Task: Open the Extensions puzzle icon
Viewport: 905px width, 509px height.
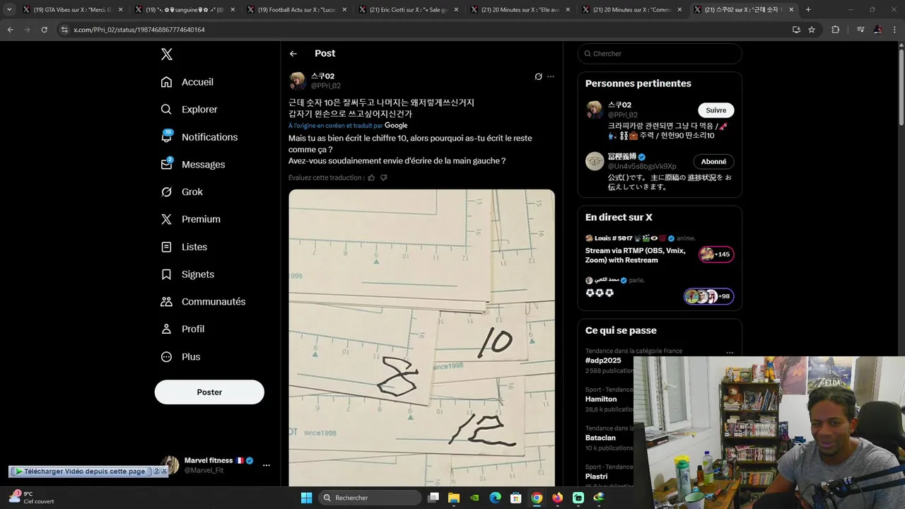Action: [x=835, y=30]
